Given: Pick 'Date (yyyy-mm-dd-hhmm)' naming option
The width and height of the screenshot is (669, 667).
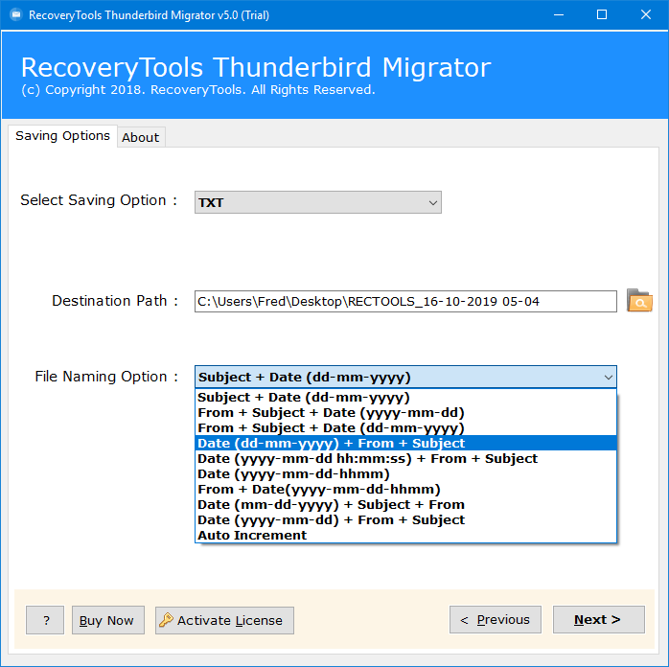Looking at the screenshot, I should [x=405, y=473].
